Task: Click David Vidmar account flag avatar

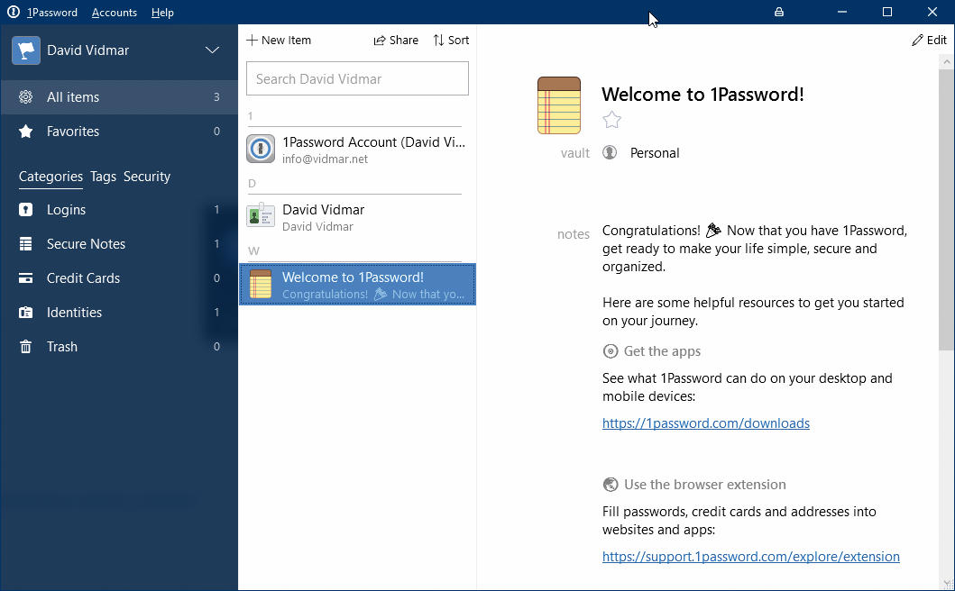Action: (26, 50)
